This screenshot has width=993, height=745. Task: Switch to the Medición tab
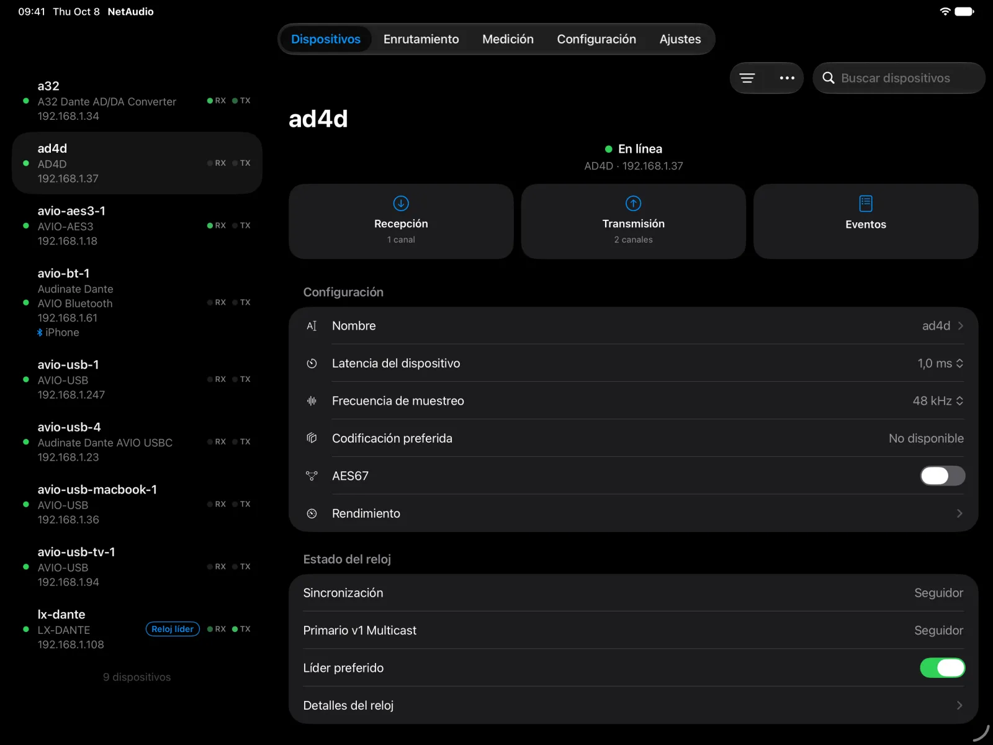click(508, 39)
